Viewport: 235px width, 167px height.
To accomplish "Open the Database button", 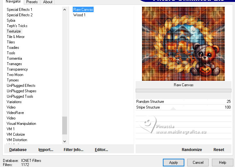I will [18, 150].
